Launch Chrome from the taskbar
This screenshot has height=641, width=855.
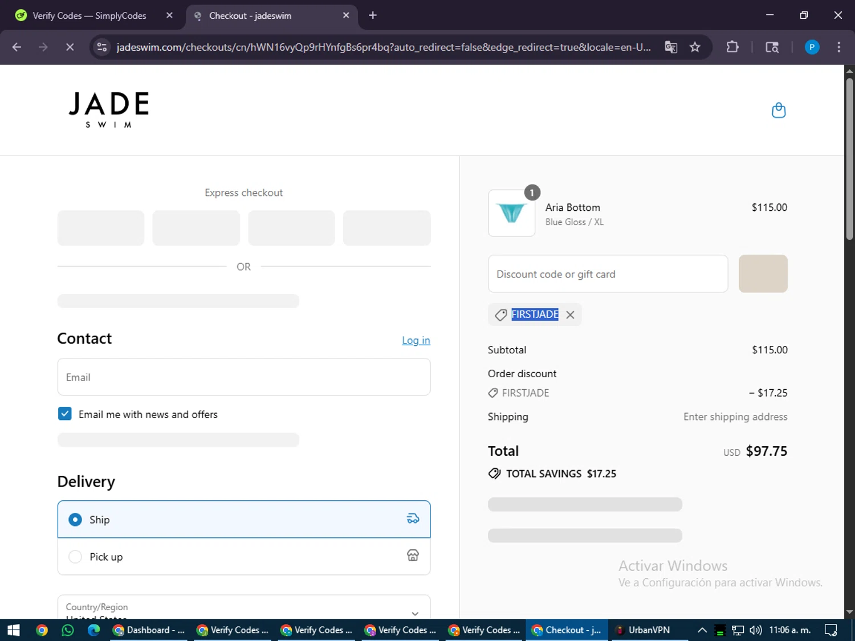pyautogui.click(x=42, y=630)
